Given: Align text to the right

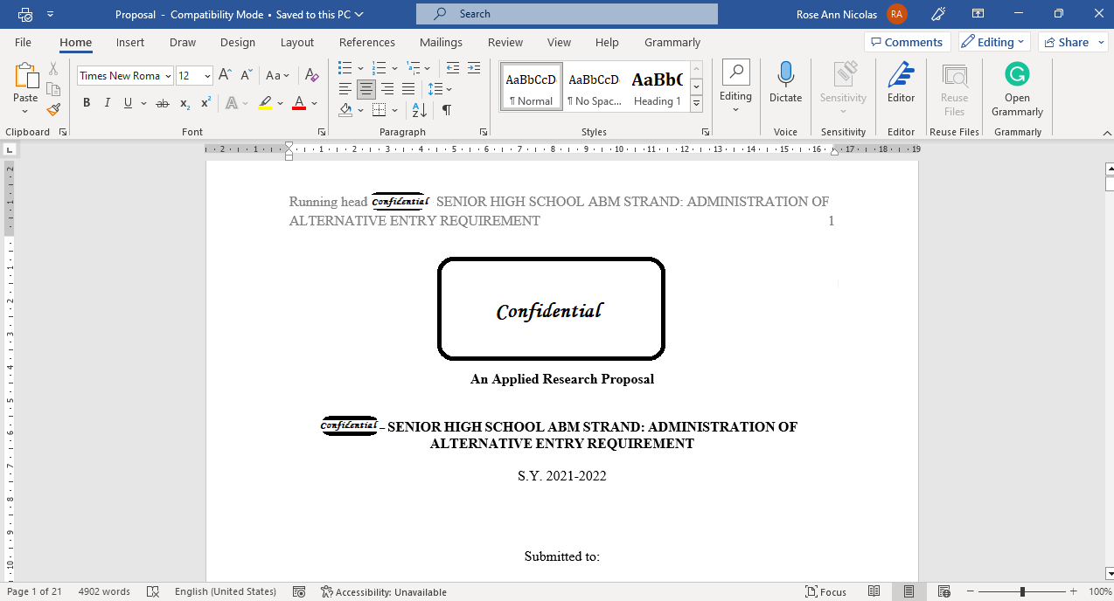Looking at the screenshot, I should tap(386, 89).
